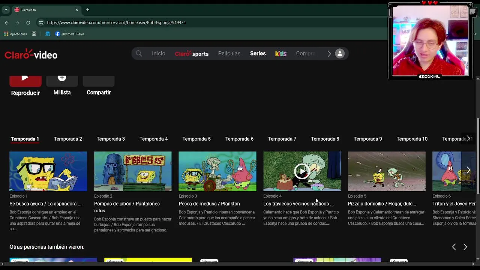Switch to Temporada 6 tab

click(x=239, y=139)
